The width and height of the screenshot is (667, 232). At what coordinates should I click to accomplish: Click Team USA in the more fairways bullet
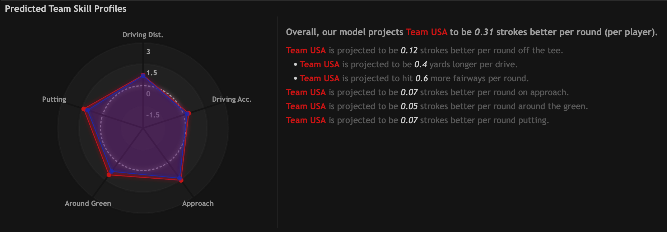[319, 78]
